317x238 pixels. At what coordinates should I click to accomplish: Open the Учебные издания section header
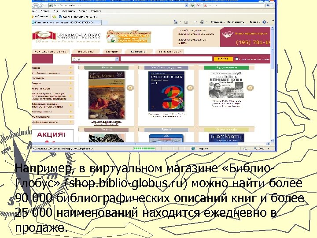(166, 67)
